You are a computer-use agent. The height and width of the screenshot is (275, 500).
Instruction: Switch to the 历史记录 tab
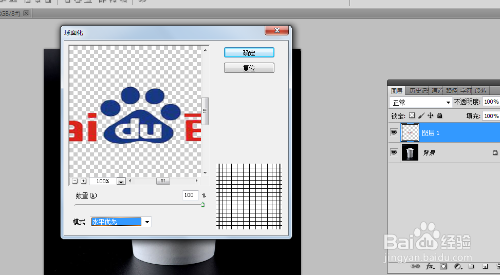tap(418, 91)
